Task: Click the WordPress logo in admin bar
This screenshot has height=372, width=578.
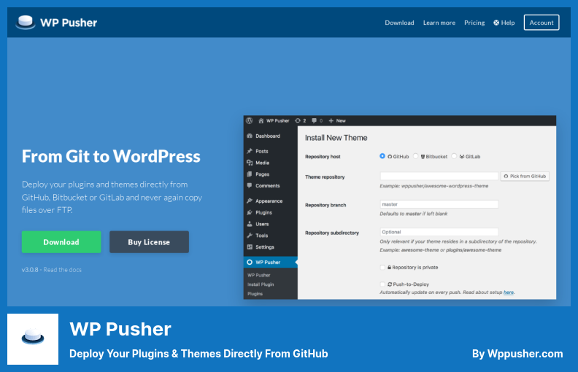Action: [249, 120]
